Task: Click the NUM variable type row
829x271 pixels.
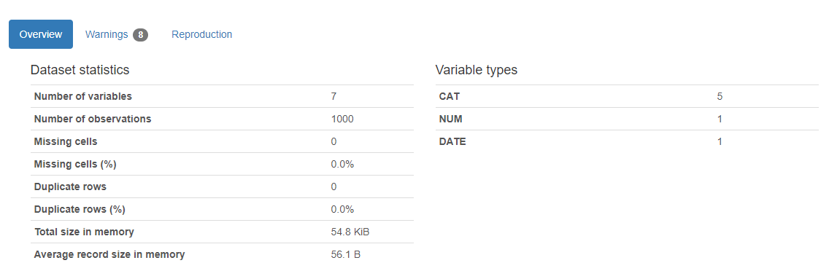Action: pos(627,119)
